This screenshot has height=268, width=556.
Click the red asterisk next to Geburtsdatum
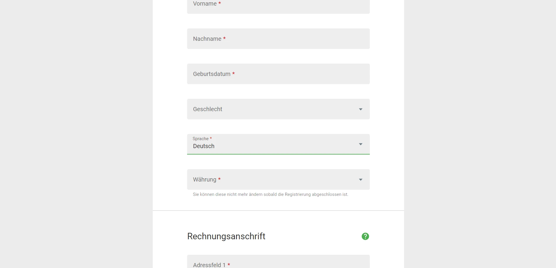pyautogui.click(x=233, y=73)
